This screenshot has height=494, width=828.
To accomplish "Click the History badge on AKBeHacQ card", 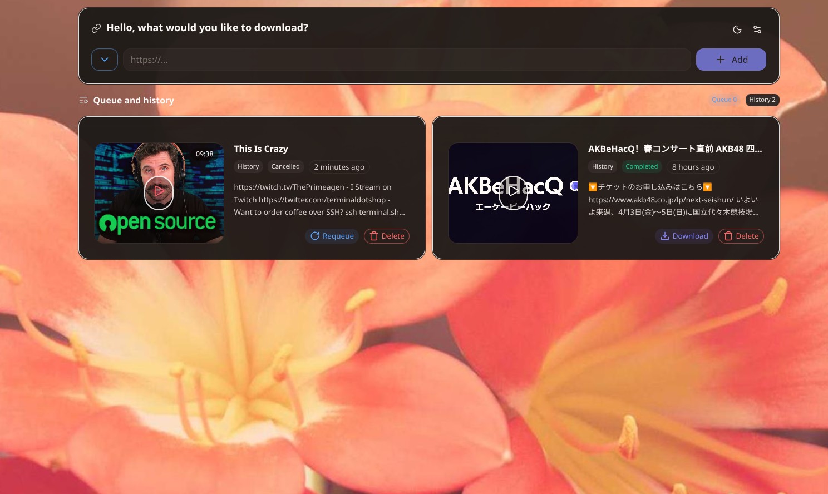I will tap(603, 166).
